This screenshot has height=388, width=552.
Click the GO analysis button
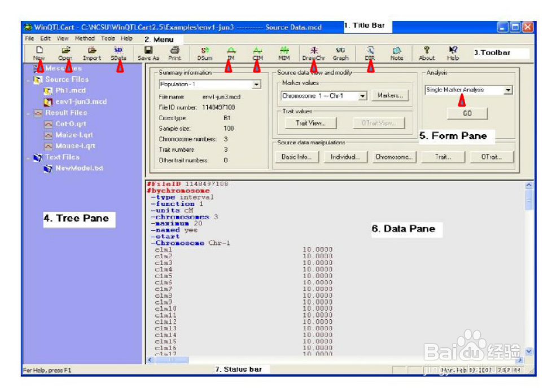(467, 113)
